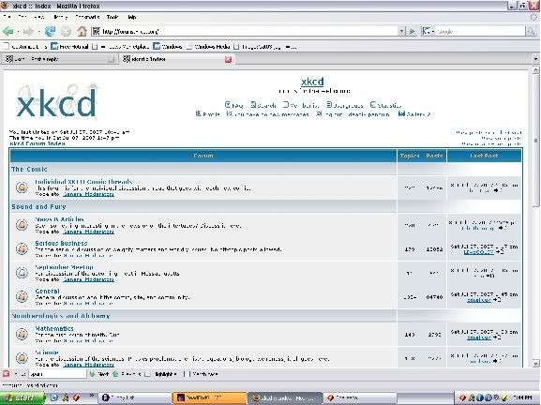
Task: Click the forum icon beside News & Articles
Action: pyautogui.click(x=23, y=225)
